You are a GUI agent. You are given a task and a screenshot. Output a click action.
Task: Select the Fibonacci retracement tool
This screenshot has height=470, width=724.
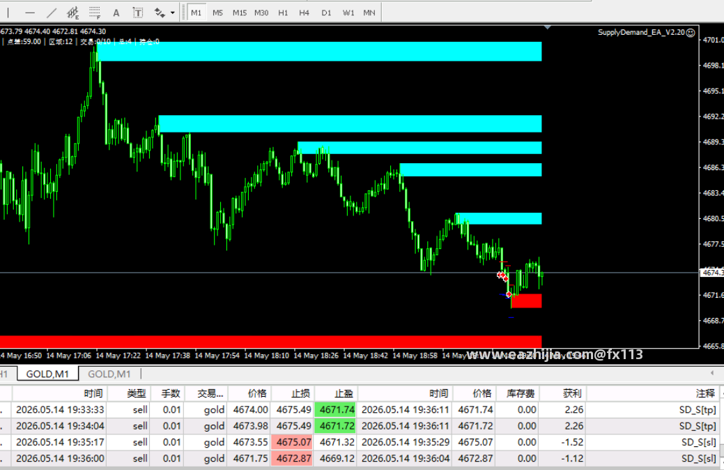95,13
